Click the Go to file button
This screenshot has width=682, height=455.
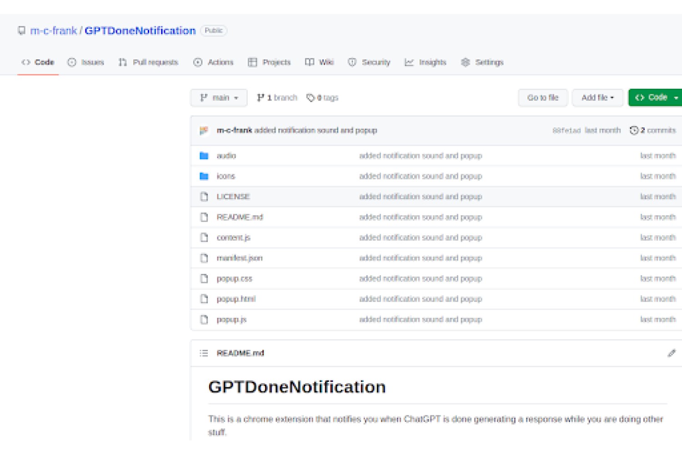tap(543, 98)
